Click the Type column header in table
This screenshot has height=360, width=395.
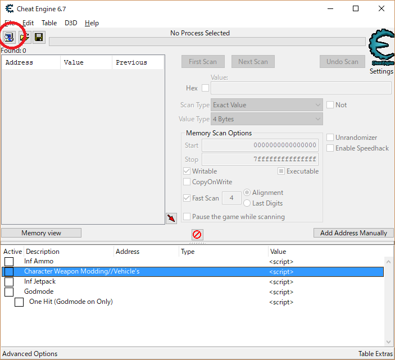coord(223,252)
